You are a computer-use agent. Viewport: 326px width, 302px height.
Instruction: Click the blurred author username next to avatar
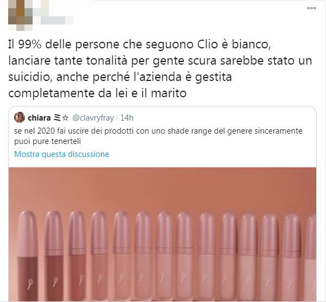pyautogui.click(x=53, y=17)
